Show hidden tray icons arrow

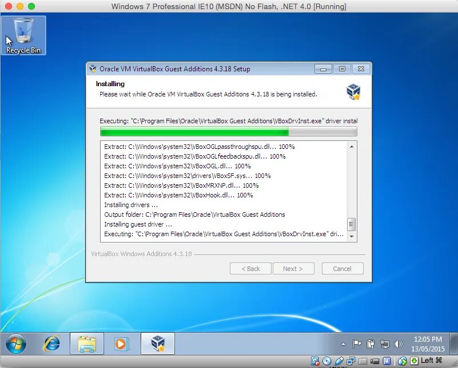tap(344, 344)
